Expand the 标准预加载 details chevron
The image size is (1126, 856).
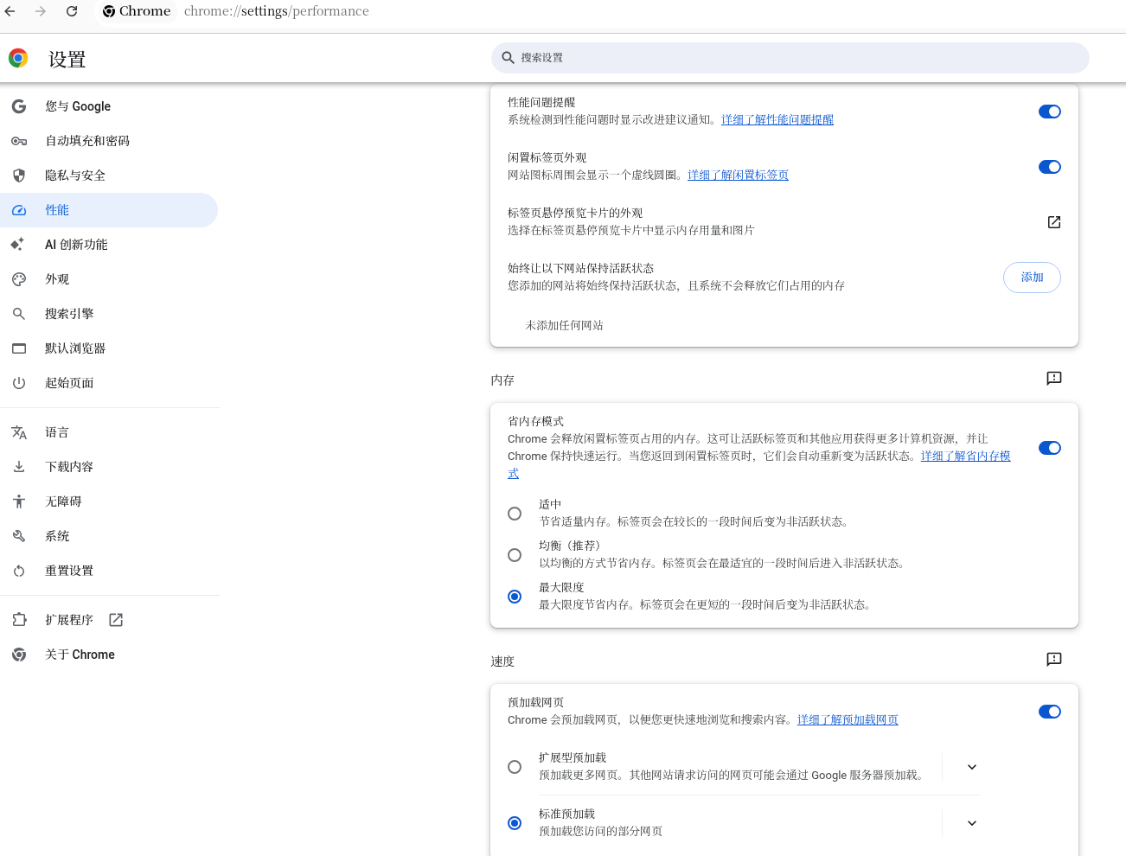pos(972,823)
